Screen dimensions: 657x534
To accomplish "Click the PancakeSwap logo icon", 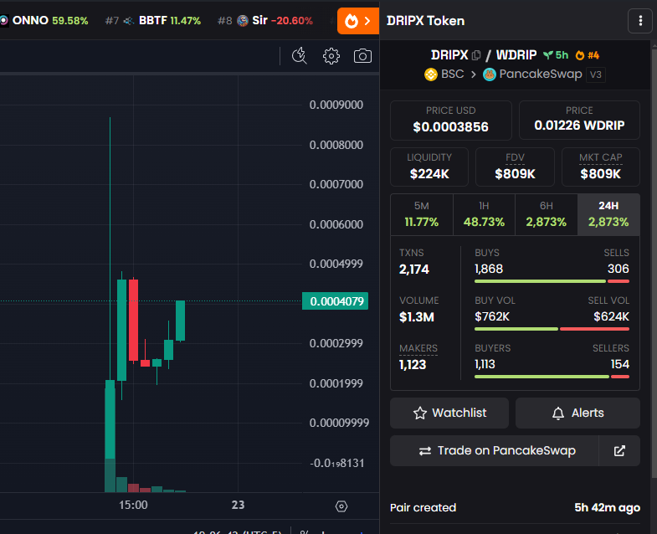I will click(489, 74).
